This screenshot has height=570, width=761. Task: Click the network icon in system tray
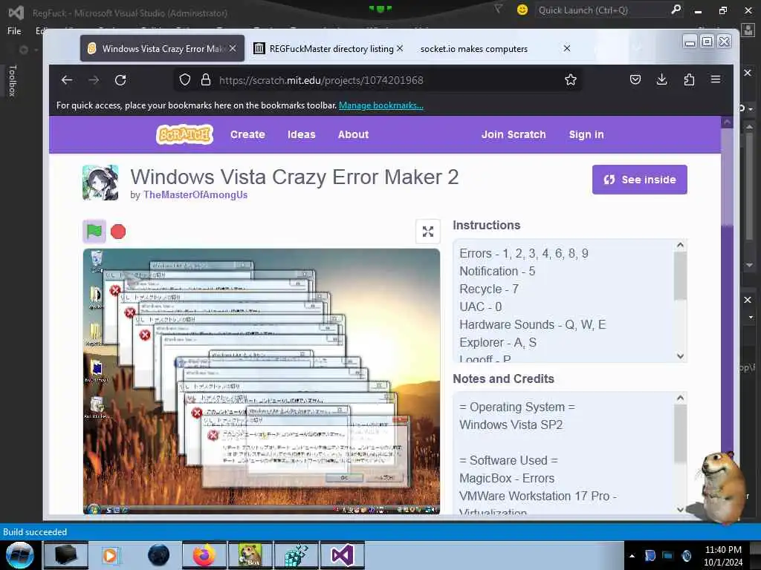pyautogui.click(x=668, y=555)
